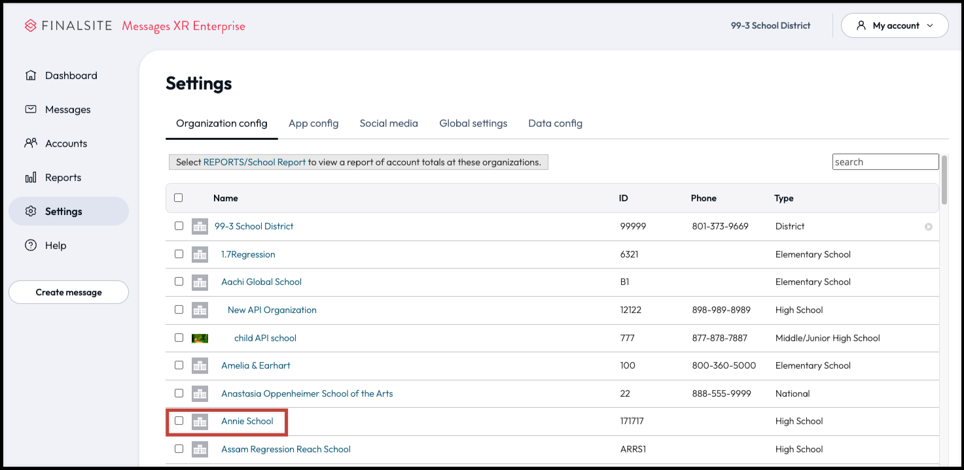Image resolution: width=964 pixels, height=470 pixels.
Task: Click the building icon beside Annie School
Action: click(200, 421)
